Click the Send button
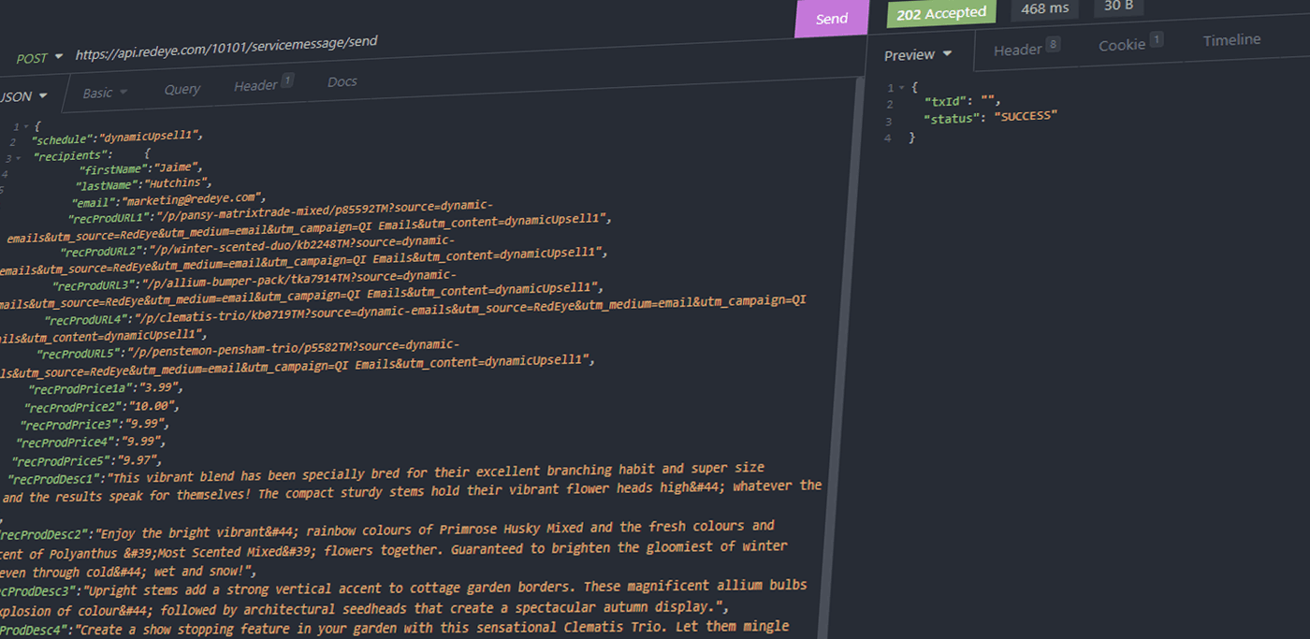The image size is (1310, 639). pos(831,18)
